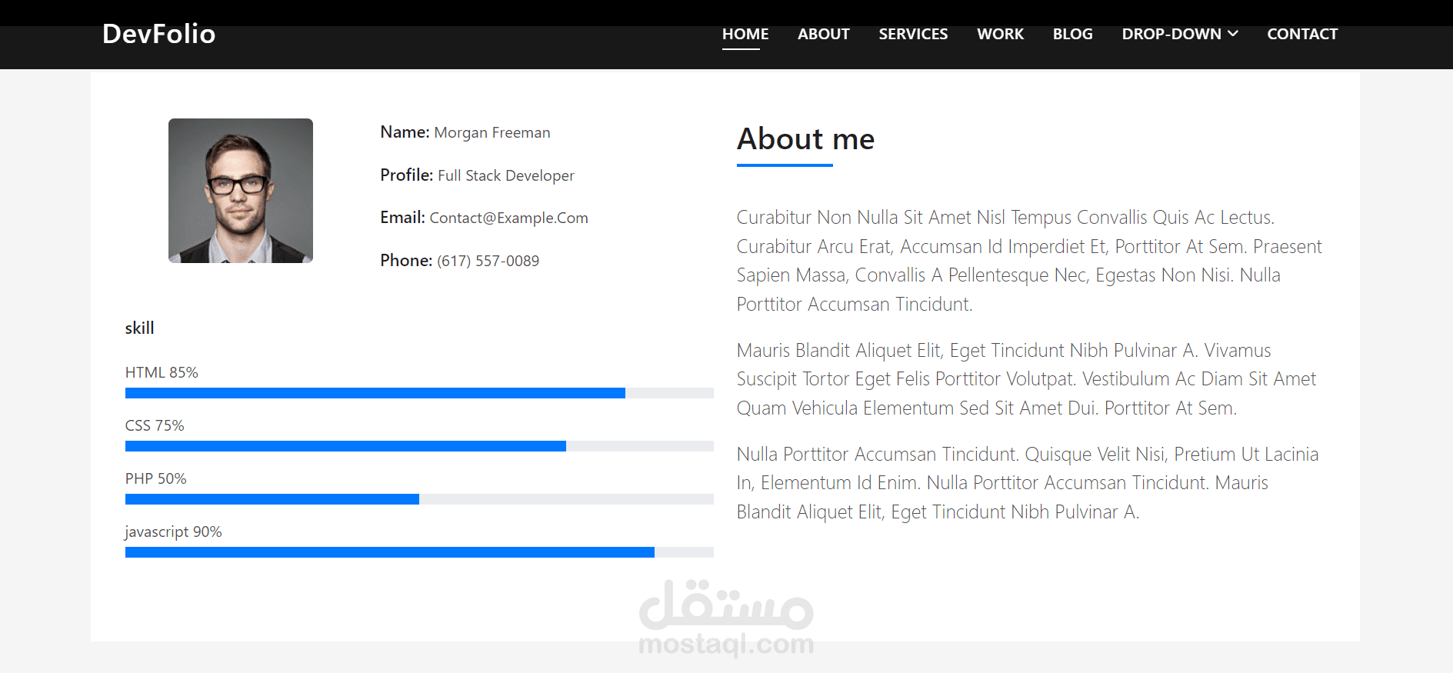The image size is (1453, 673).
Task: Click the javascript 90% progress bar
Action: (x=419, y=552)
